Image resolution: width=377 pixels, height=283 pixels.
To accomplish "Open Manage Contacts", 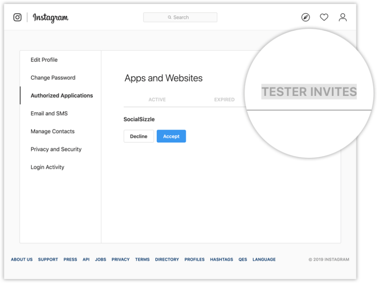I will [x=52, y=131].
